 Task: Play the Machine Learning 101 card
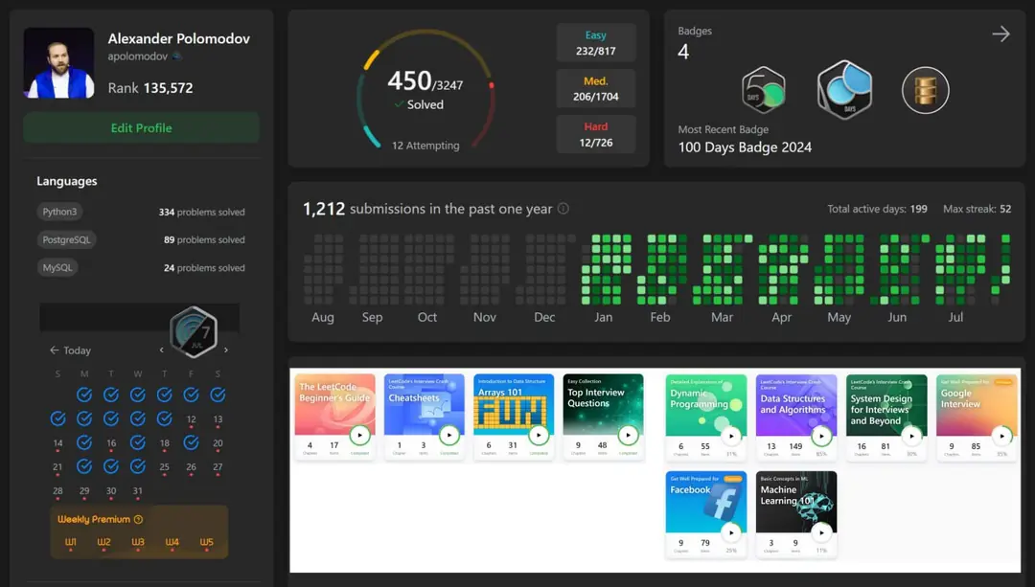click(822, 532)
